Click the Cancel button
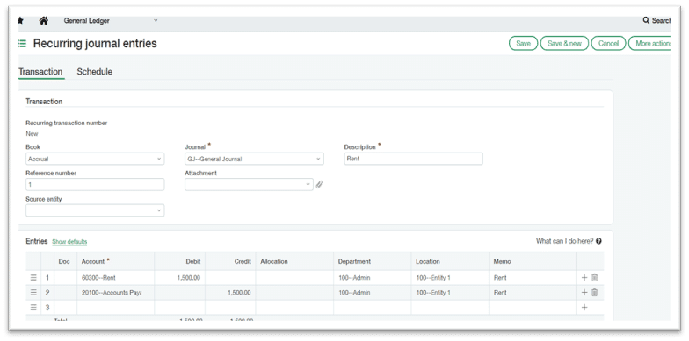Viewport: 689px width, 341px height. [608, 44]
